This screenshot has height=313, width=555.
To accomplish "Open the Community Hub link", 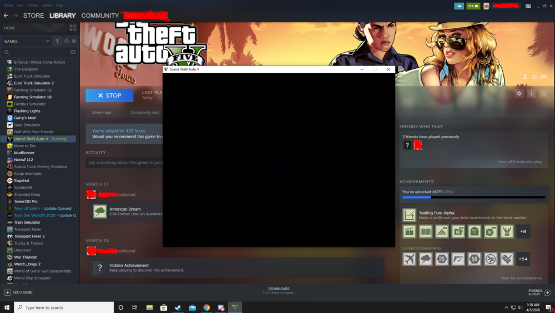I will (x=145, y=112).
